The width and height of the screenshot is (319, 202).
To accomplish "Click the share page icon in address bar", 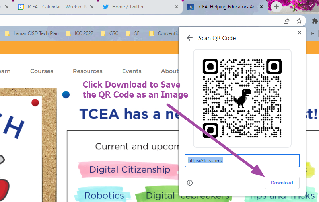I will (x=286, y=21).
